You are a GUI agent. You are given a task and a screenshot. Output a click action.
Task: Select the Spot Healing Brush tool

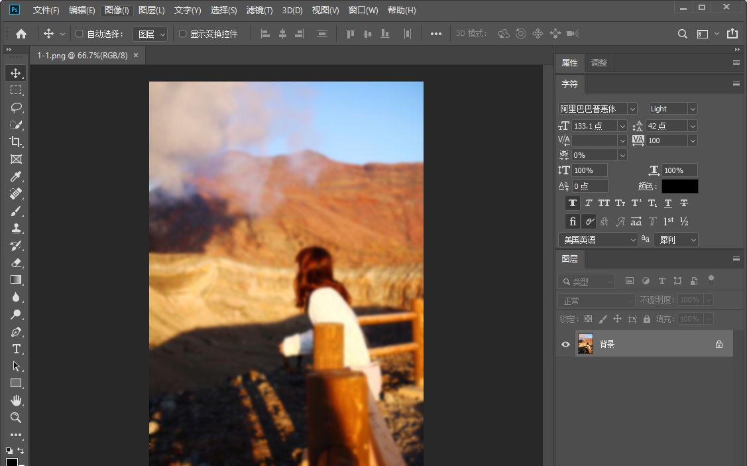point(16,194)
